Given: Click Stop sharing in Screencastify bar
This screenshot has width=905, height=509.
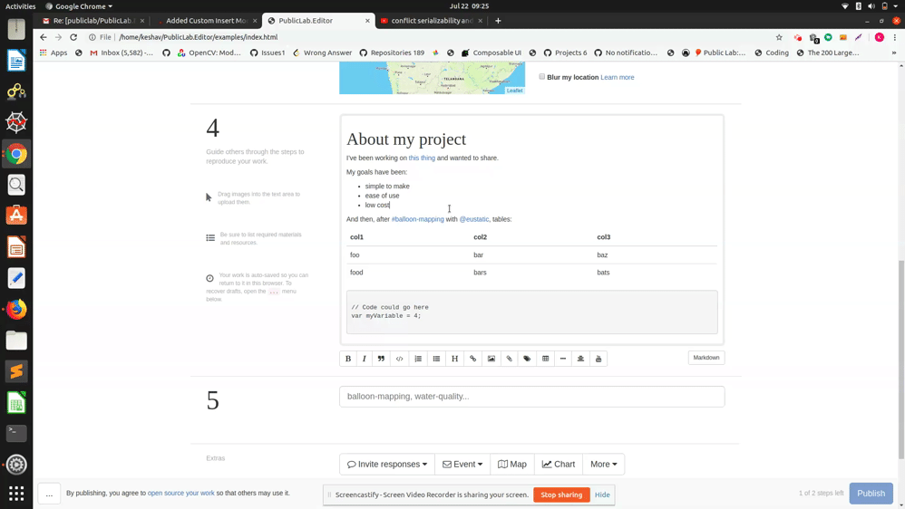Looking at the screenshot, I should (561, 495).
